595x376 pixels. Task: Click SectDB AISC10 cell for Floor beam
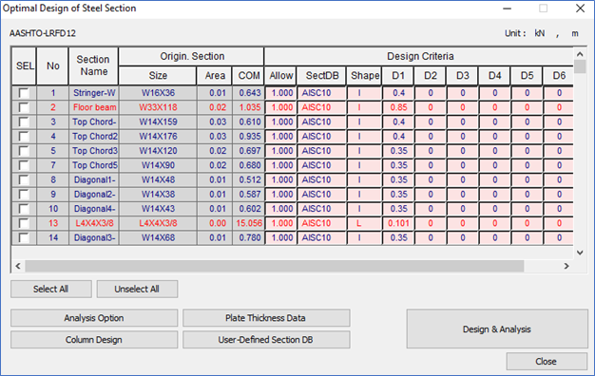coord(322,107)
